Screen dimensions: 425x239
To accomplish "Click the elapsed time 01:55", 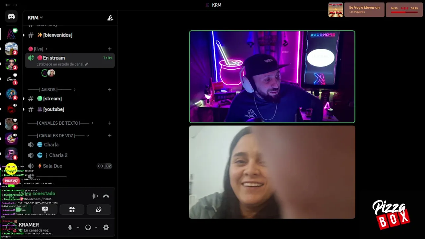I will pos(394,8).
